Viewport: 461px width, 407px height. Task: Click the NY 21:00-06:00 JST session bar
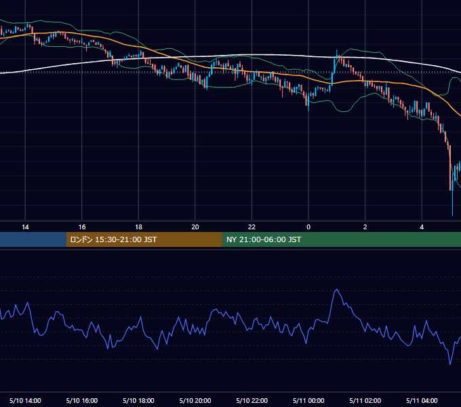(341, 239)
